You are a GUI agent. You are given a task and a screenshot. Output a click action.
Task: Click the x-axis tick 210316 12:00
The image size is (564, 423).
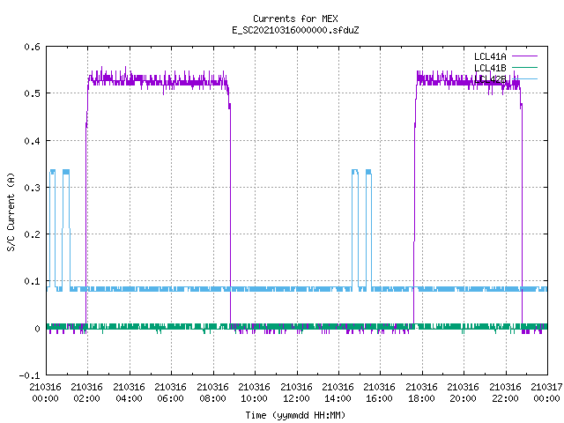point(296,393)
